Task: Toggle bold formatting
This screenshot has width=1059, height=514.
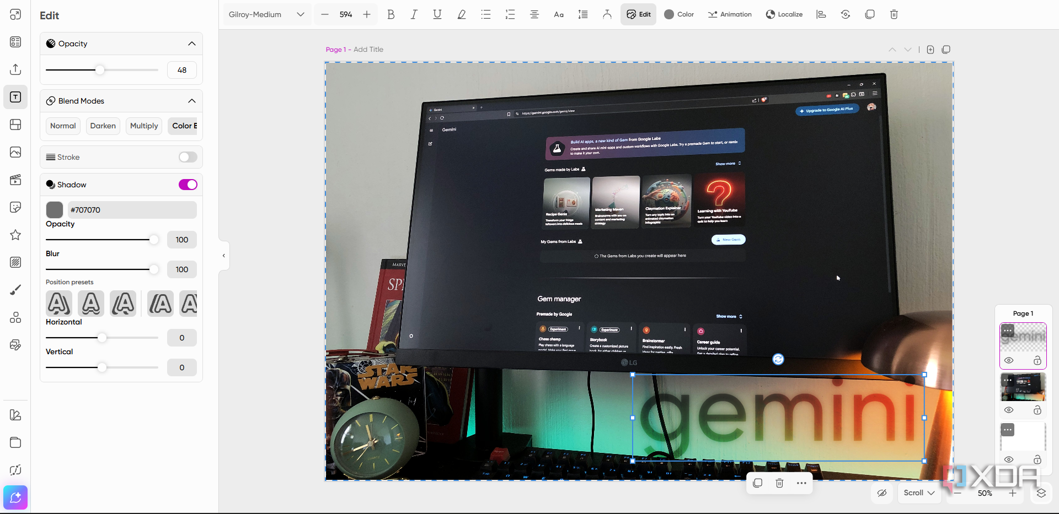Action: (391, 14)
